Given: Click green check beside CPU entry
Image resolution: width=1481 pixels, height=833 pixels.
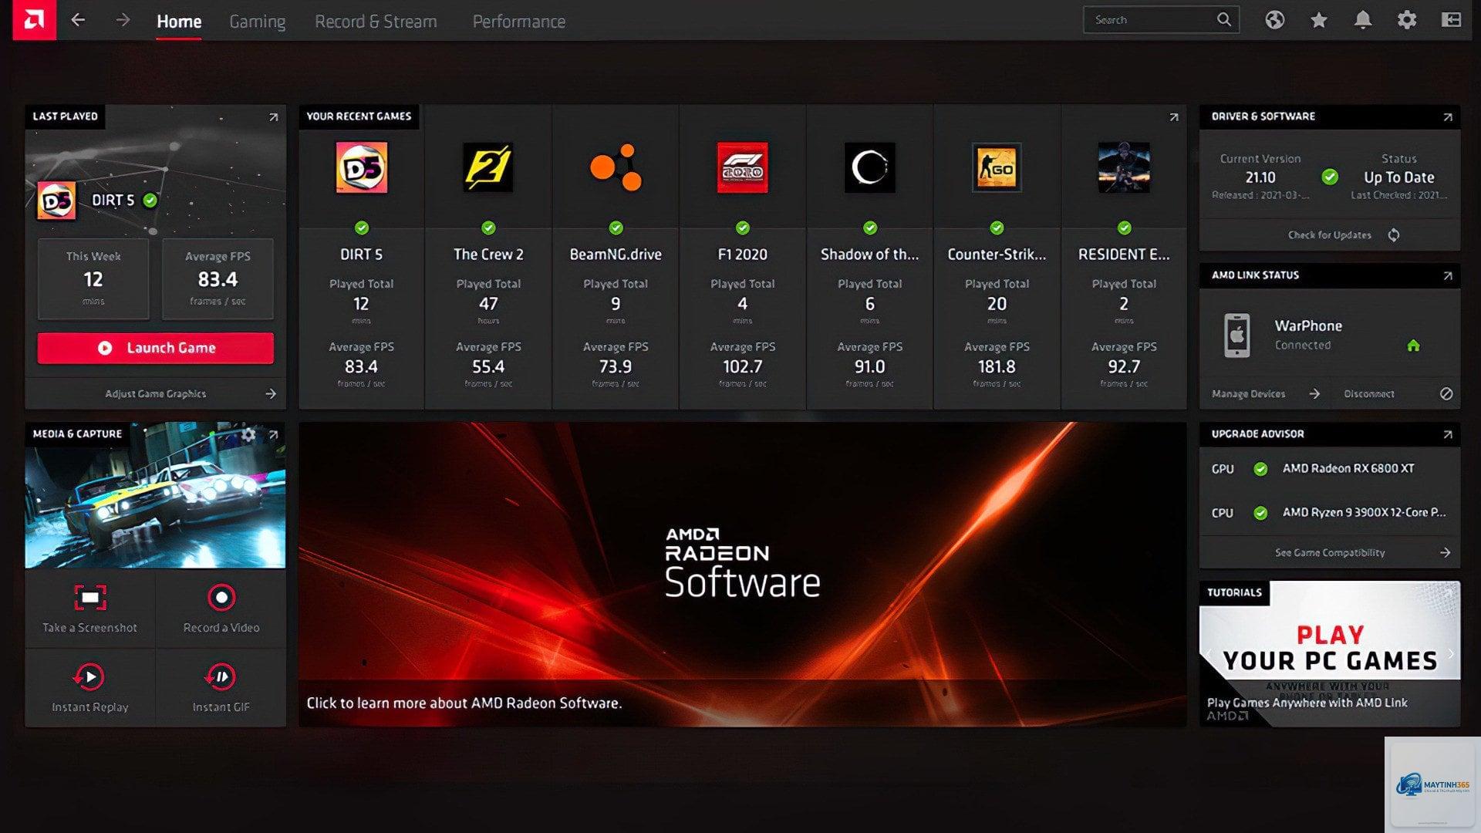Looking at the screenshot, I should 1260,513.
